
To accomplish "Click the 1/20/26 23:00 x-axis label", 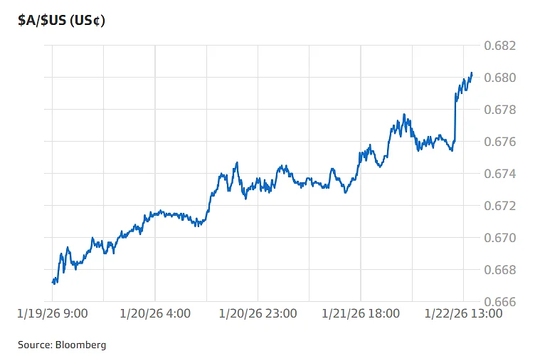I will [x=258, y=313].
